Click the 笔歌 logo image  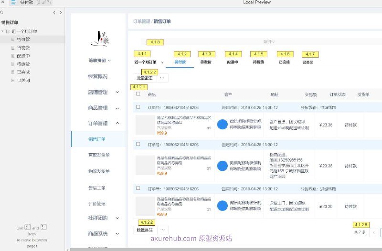(100, 39)
